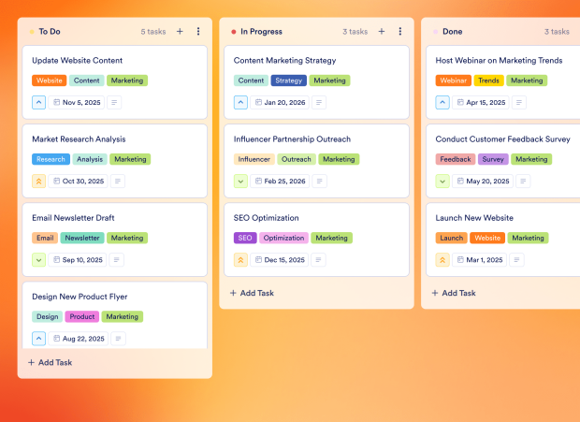The width and height of the screenshot is (580, 422).
Task: Open the Host Webinar on Marketing Trends card
Action: click(x=497, y=61)
